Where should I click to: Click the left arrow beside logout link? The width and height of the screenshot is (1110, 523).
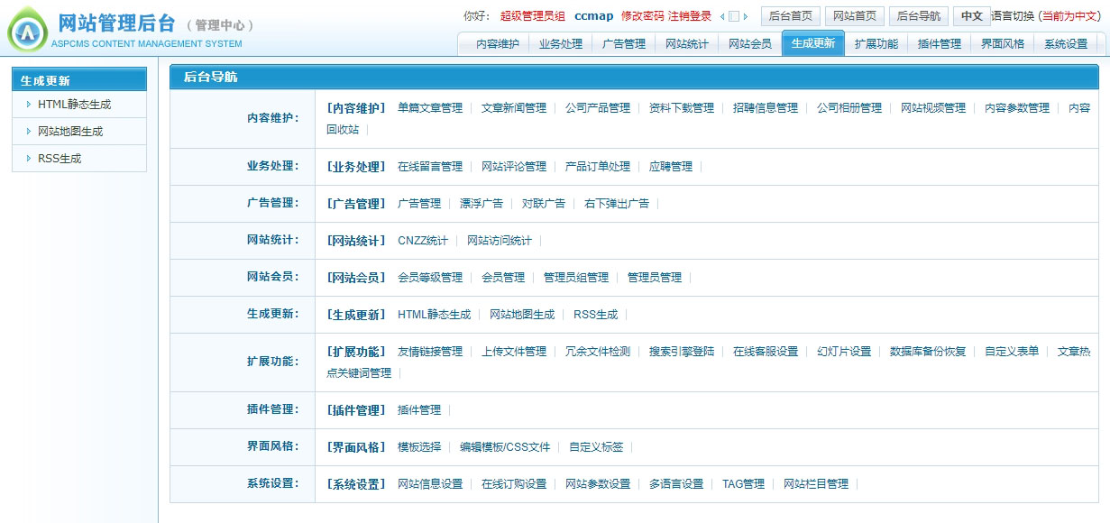coord(722,16)
